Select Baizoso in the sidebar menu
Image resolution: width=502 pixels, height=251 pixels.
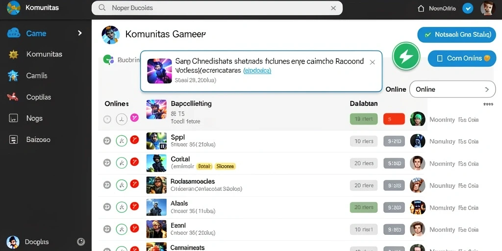(x=38, y=140)
